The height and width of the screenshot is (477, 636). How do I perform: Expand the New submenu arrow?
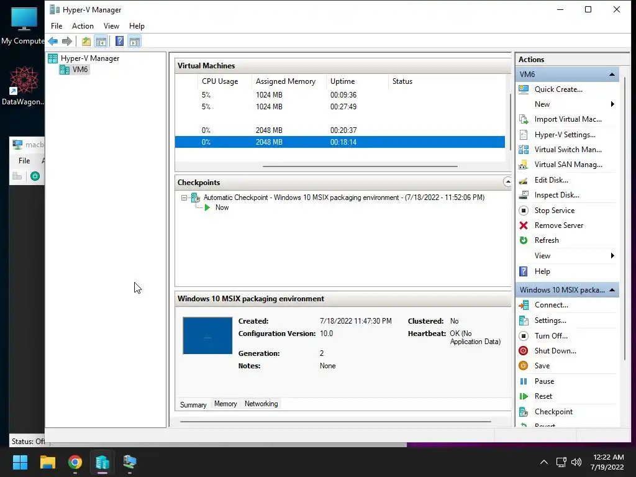[612, 104]
